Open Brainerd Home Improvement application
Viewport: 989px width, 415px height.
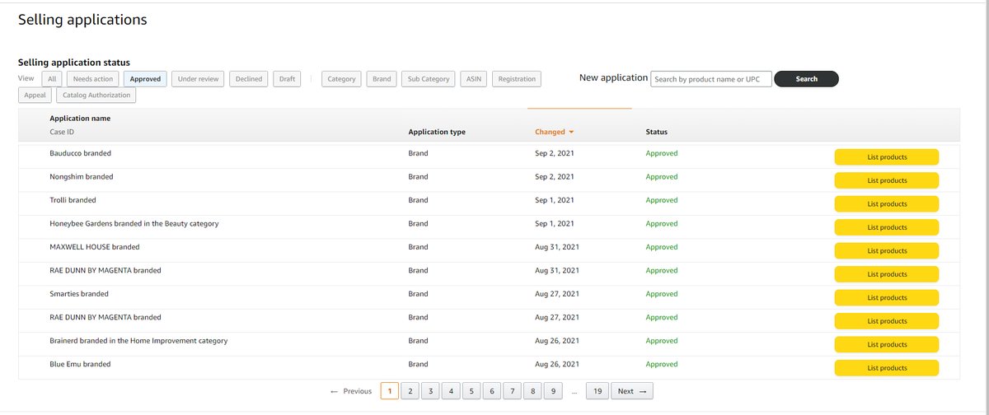tap(138, 340)
